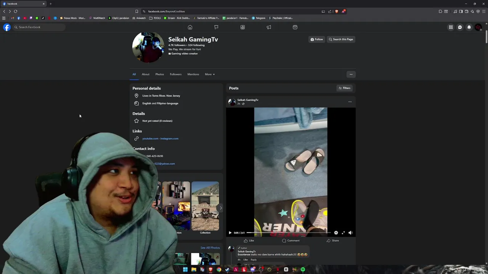Screen dimensions: 488x274
Task: Click the browser address bar URL
Action: coord(167,11)
